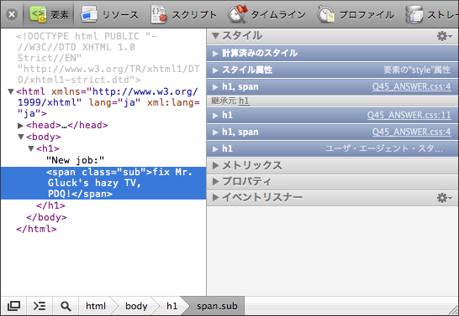Open the タイムライン (Timeline) panel icon
Viewport: 459px width, 316px height.
(238, 13)
